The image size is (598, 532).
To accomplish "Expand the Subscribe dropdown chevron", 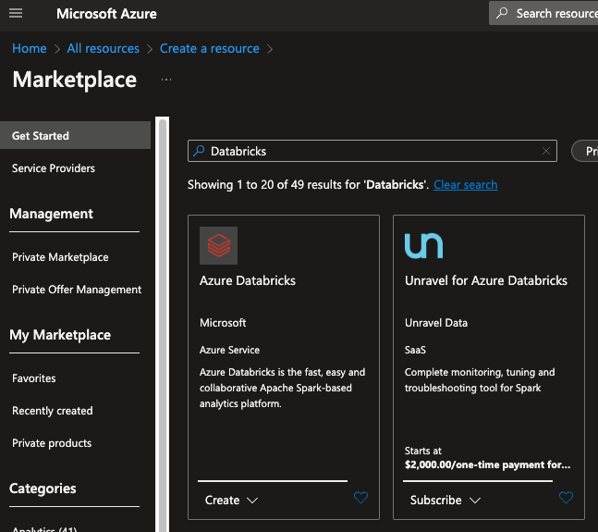I will click(x=475, y=501).
